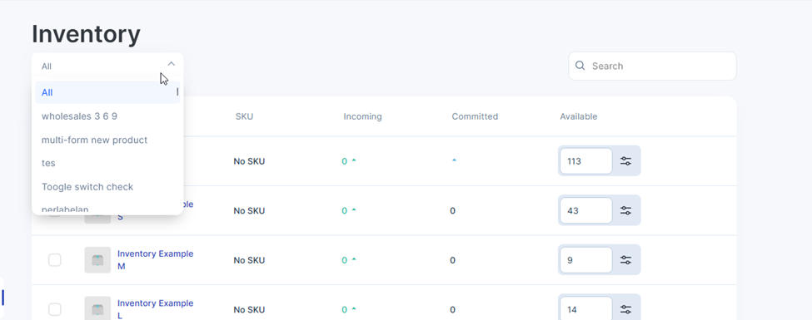Click the adjust sliders icon beside 14
The image size is (812, 320).
click(626, 310)
